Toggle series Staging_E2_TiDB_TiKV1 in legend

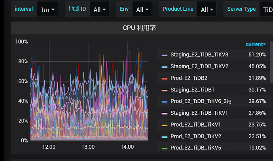(199, 113)
